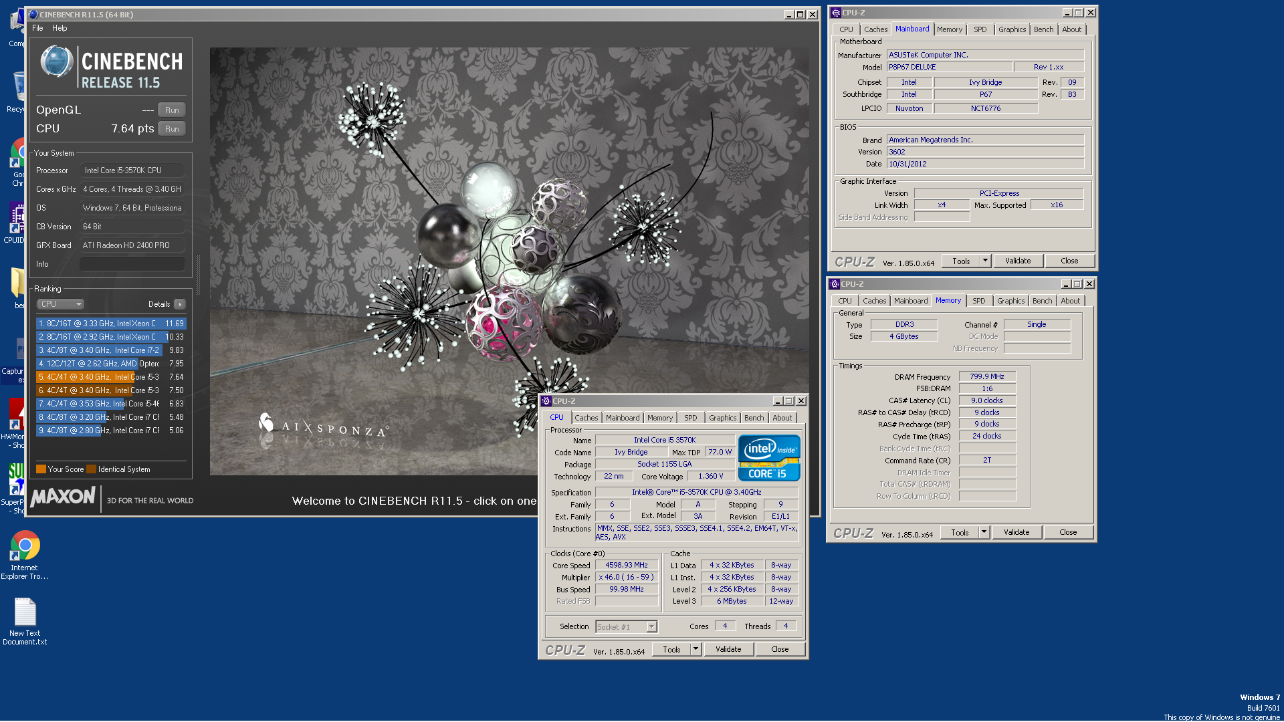This screenshot has height=722, width=1284.
Task: Click the Specification i5-3570K CPU @ 3.40GHz field
Action: point(697,493)
